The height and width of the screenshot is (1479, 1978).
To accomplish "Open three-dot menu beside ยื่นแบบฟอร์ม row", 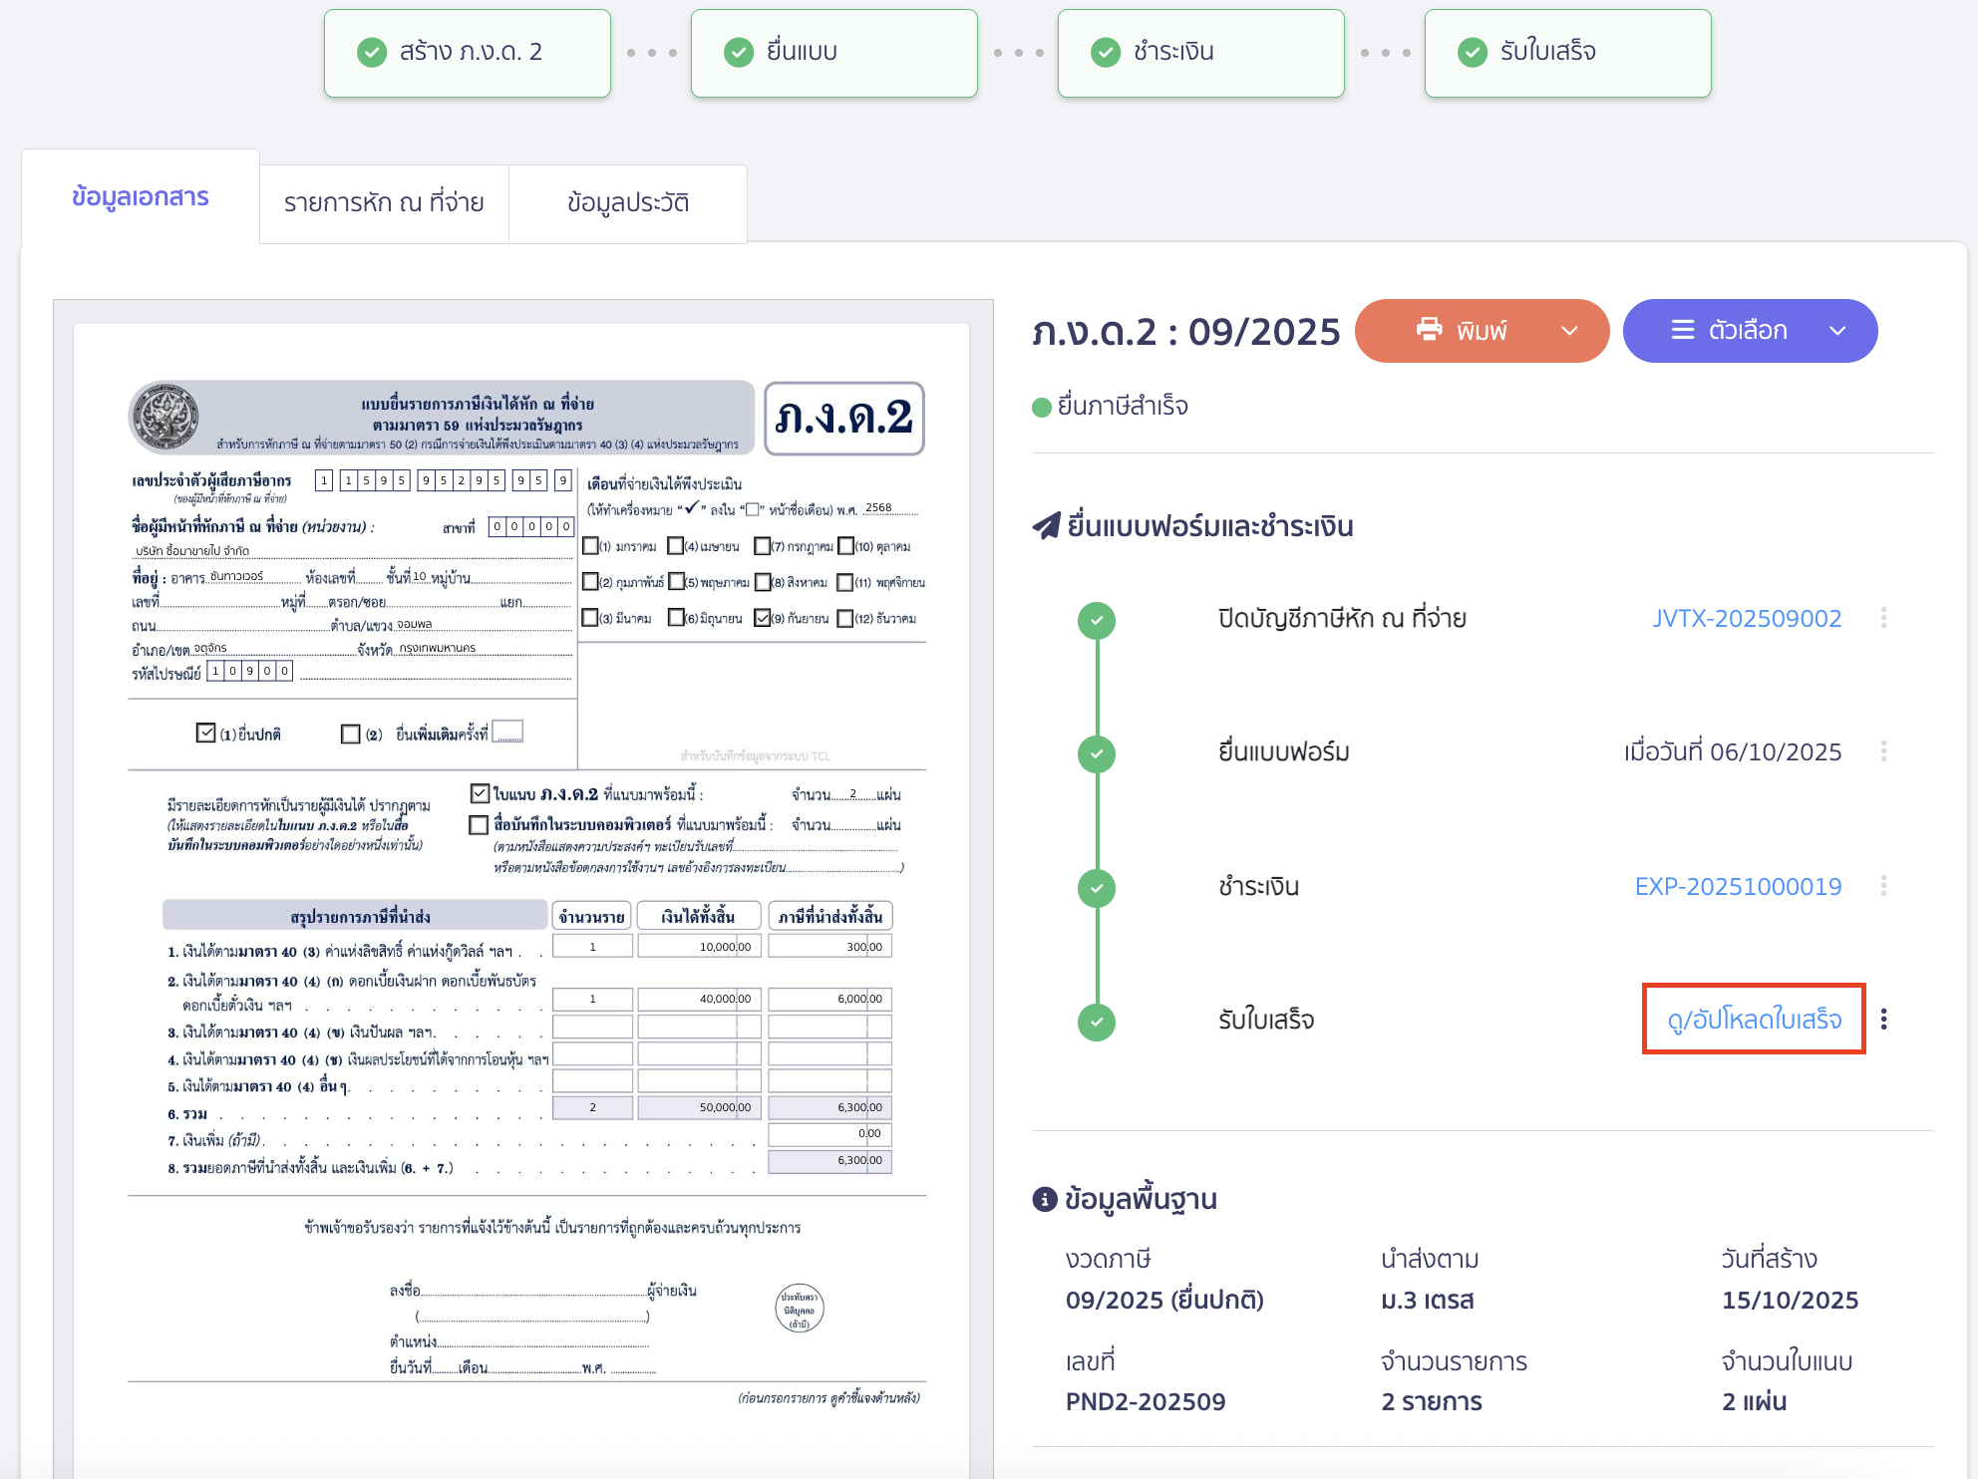I will [x=1883, y=751].
